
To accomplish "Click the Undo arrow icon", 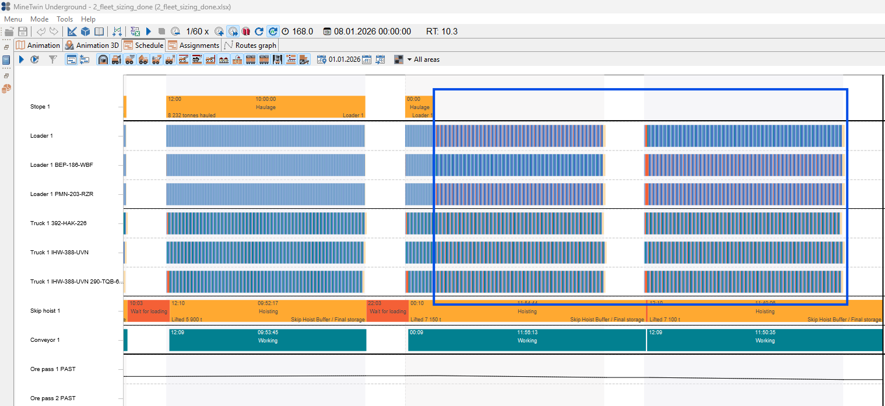I will pos(41,32).
